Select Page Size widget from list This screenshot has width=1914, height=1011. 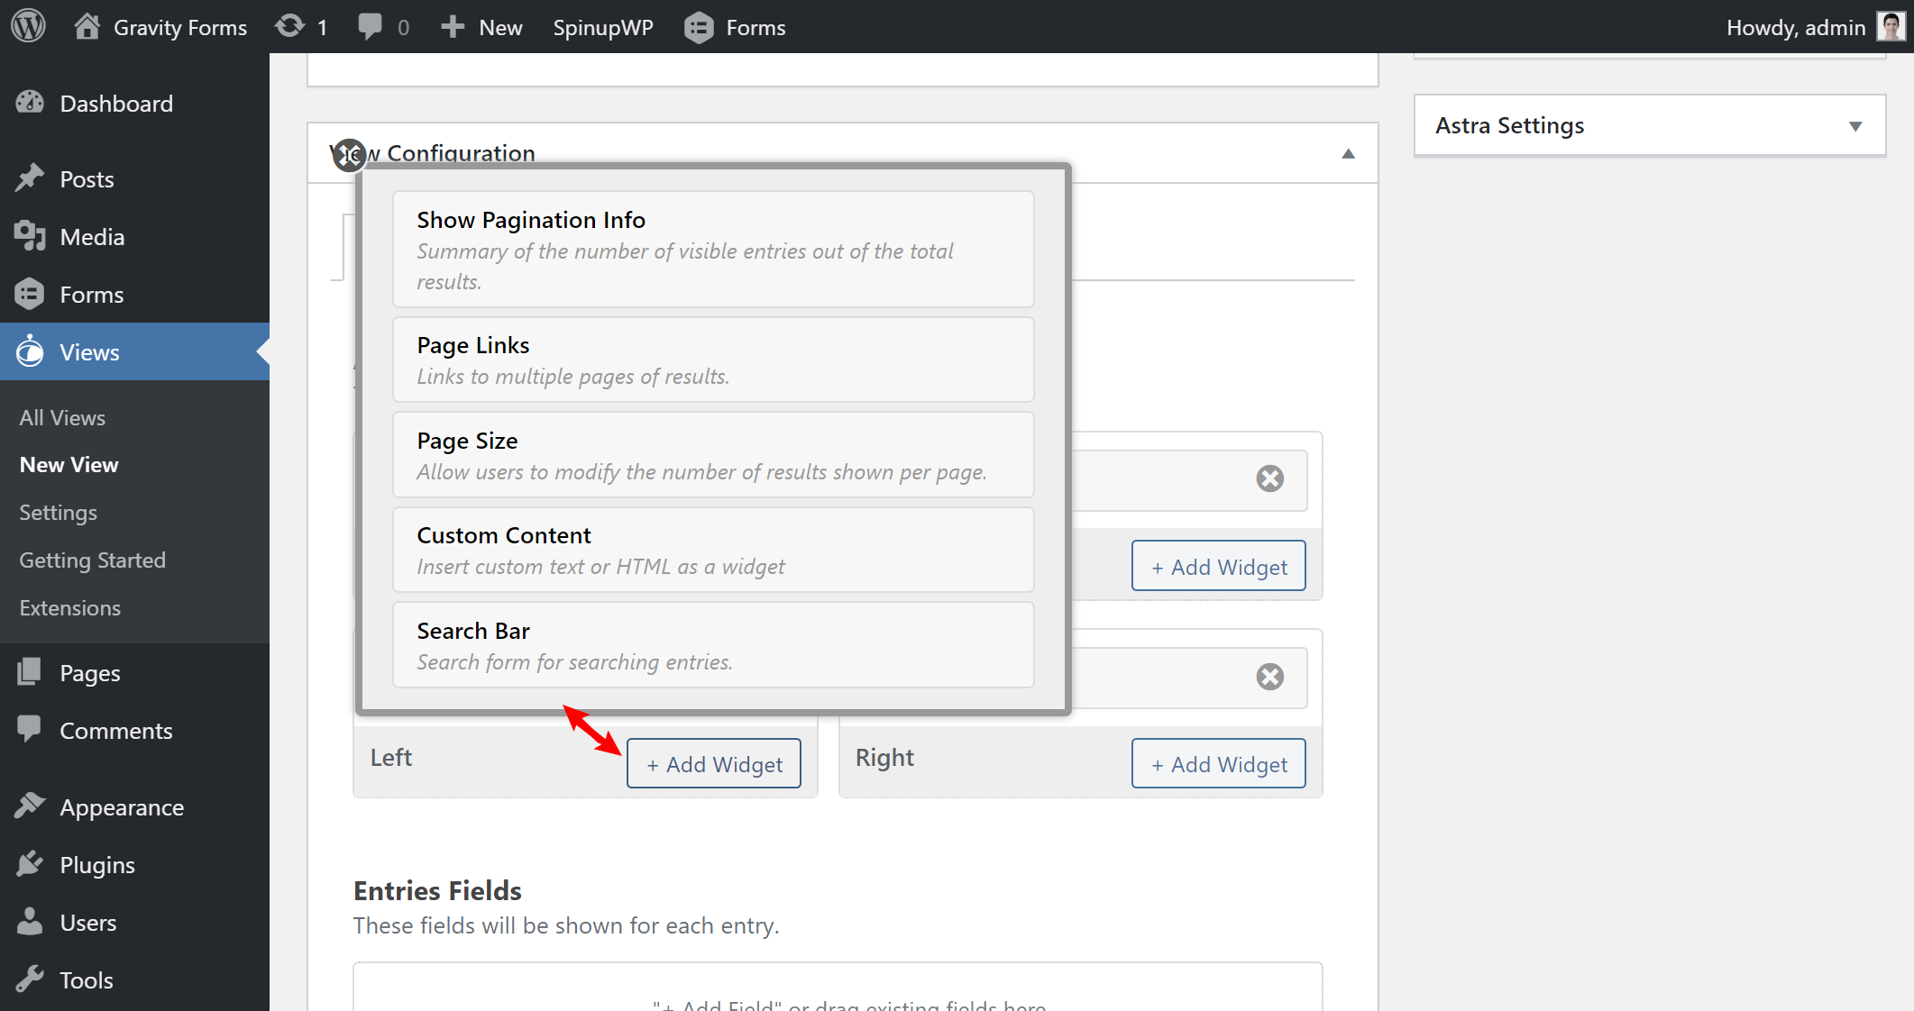[715, 456]
